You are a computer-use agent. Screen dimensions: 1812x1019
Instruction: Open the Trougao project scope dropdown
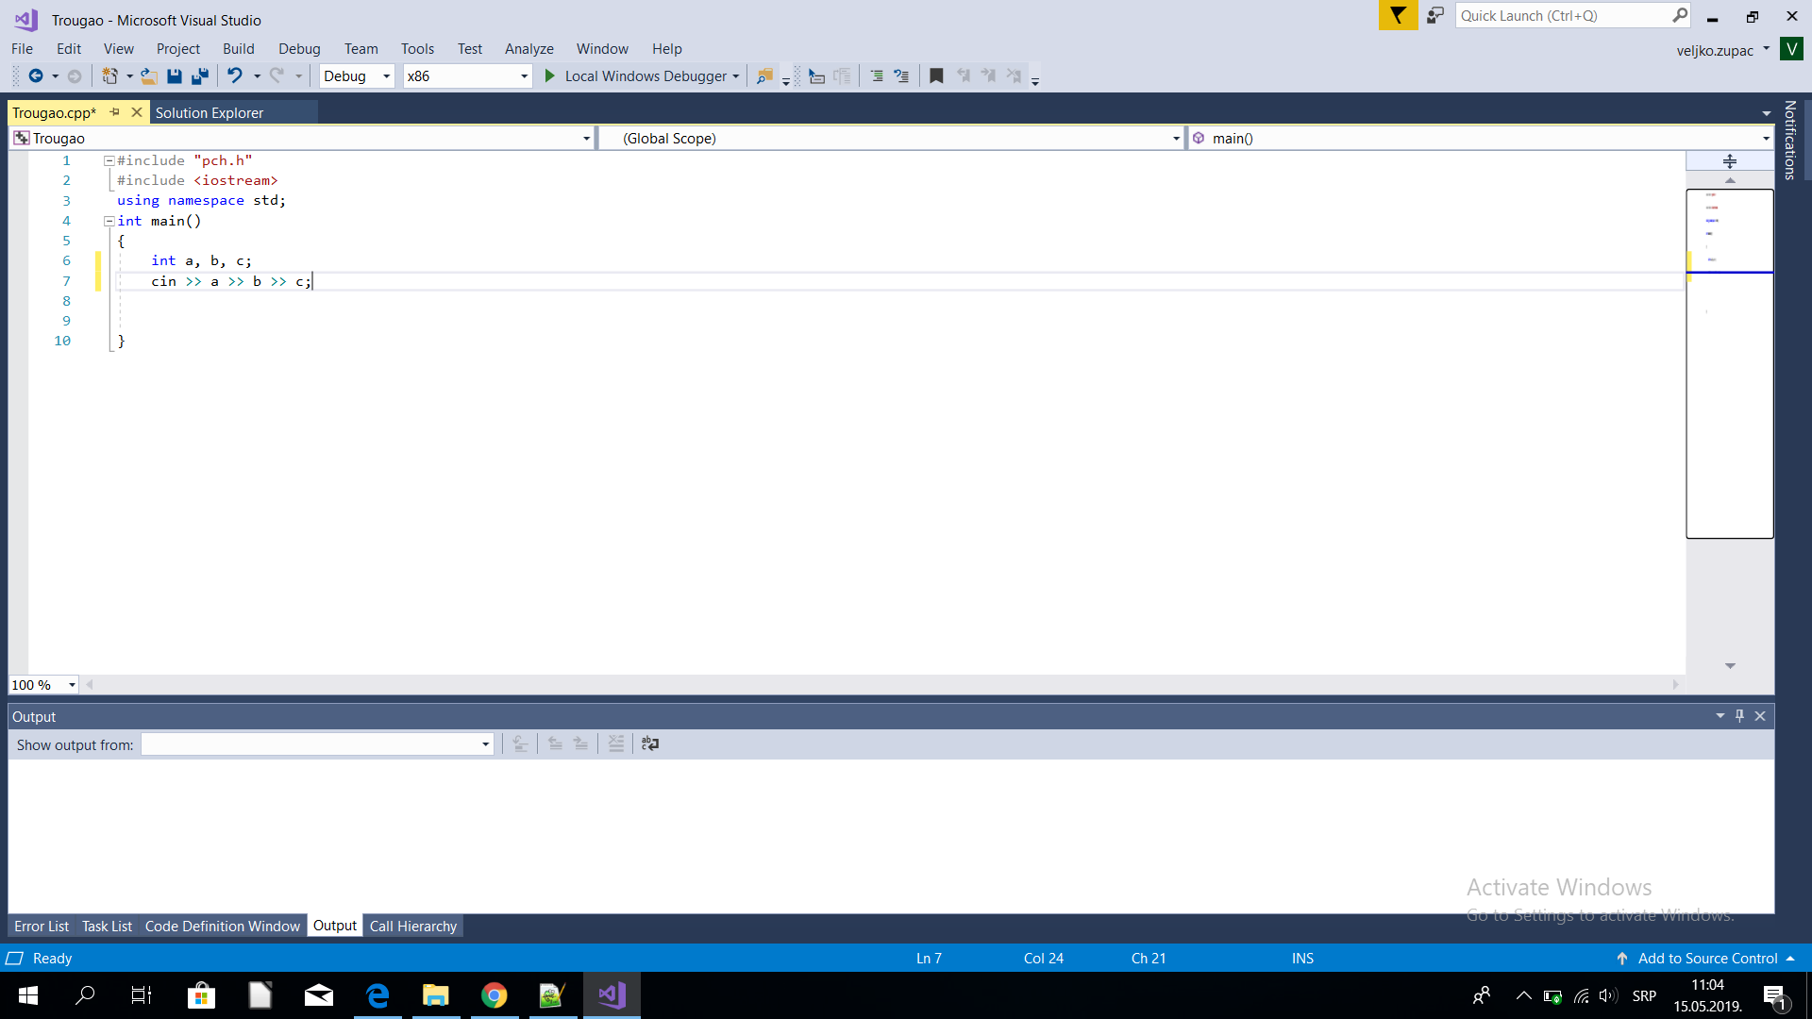point(302,139)
